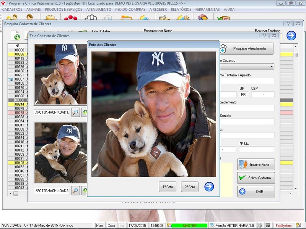Open the A RECEBER menu
The width and height of the screenshot is (306, 229).
pyautogui.click(x=158, y=10)
